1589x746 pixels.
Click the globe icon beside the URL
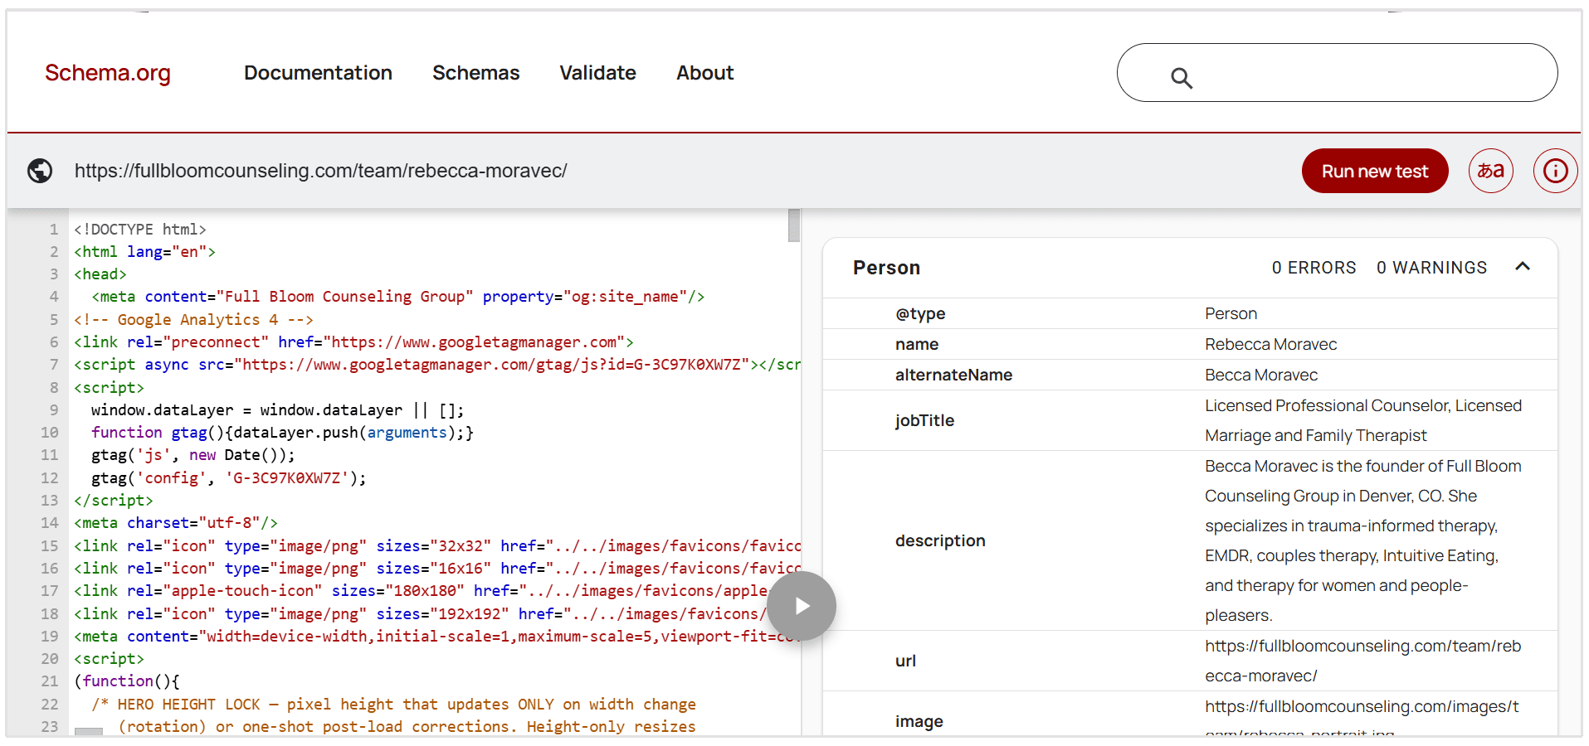(x=40, y=171)
